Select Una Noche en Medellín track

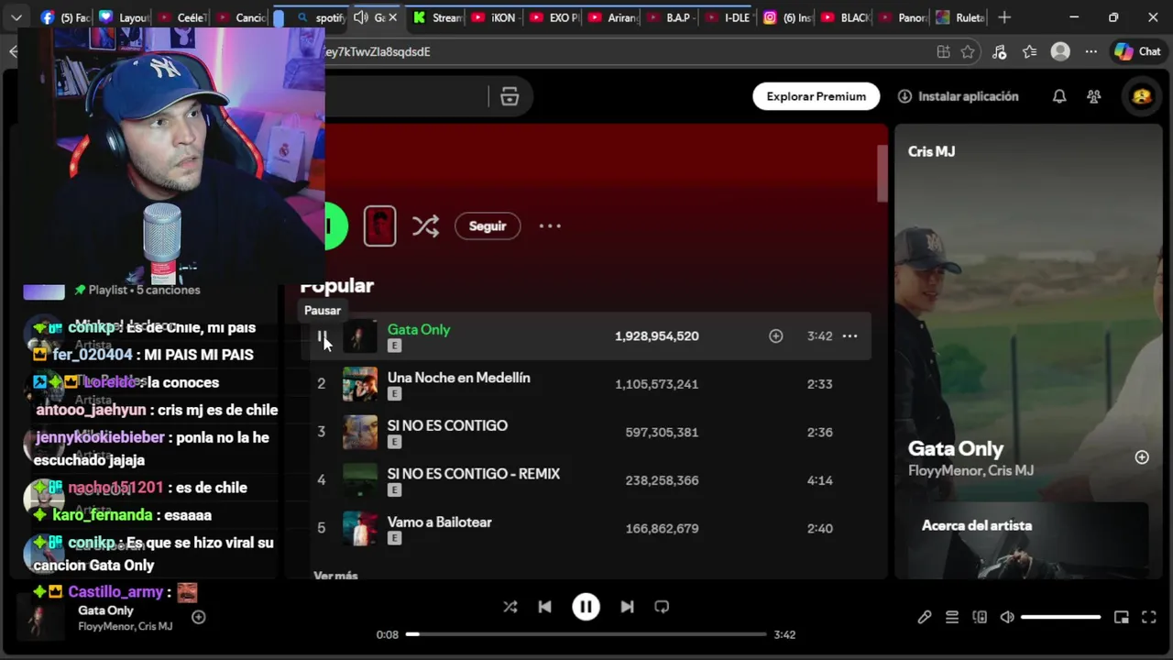click(x=458, y=378)
